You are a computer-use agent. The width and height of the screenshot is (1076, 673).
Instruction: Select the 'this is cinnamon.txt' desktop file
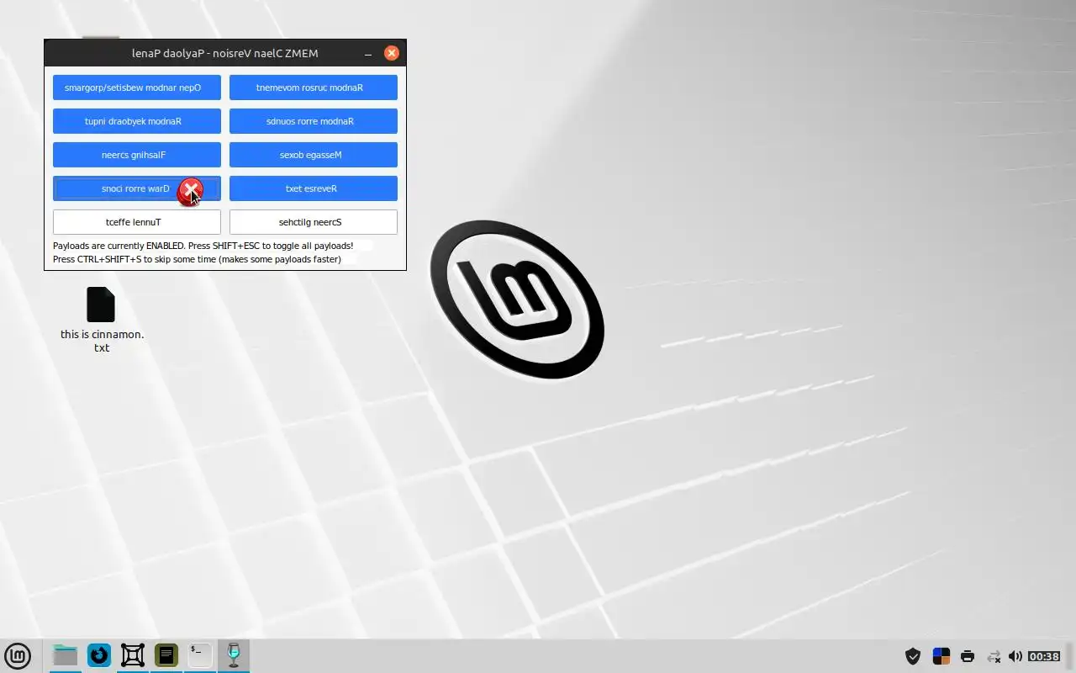102,320
